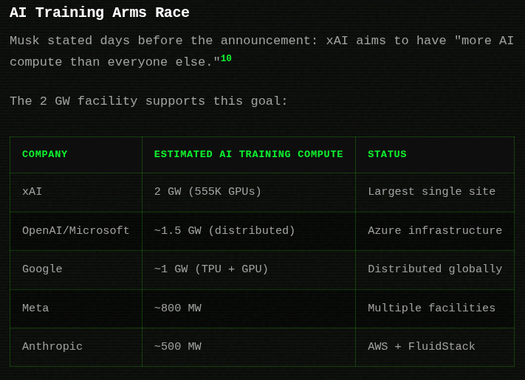Click the Distributed globally status cell
Viewport: 525px width, 380px height.
435,269
